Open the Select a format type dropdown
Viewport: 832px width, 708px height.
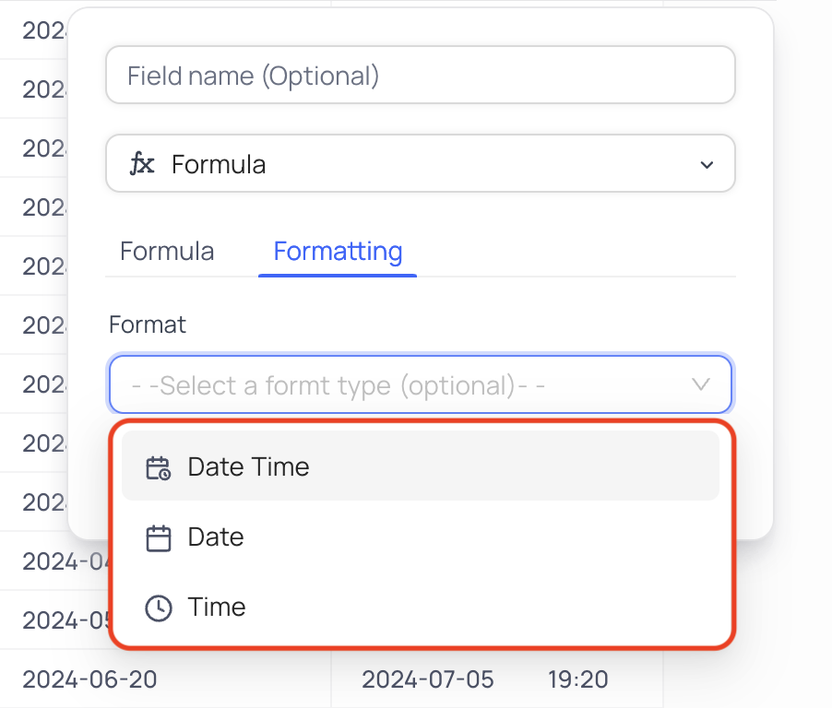[421, 384]
